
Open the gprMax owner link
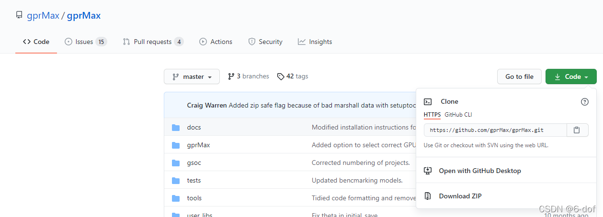pyautogui.click(x=43, y=15)
